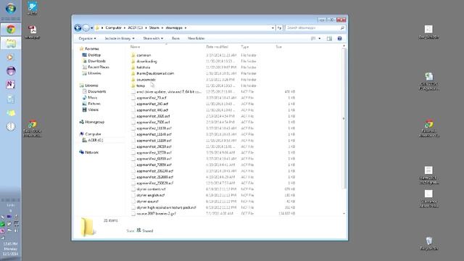The width and height of the screenshot is (464, 261).
Task: Select the amd driver updater file
Action: click(x=169, y=92)
